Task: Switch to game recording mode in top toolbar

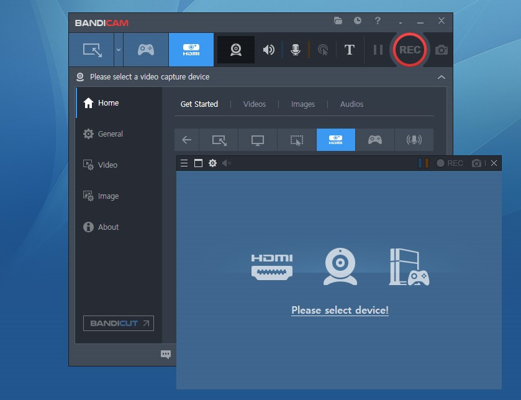Action: pyautogui.click(x=146, y=50)
